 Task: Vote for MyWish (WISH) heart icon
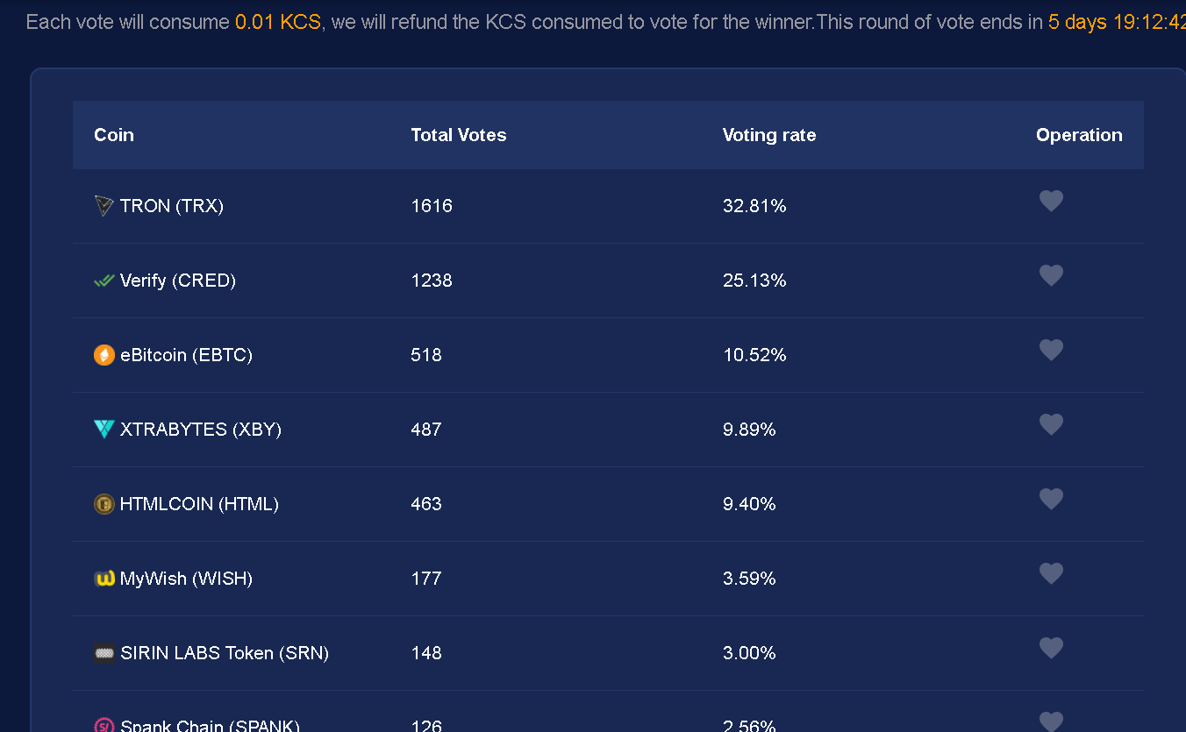[x=1051, y=574]
